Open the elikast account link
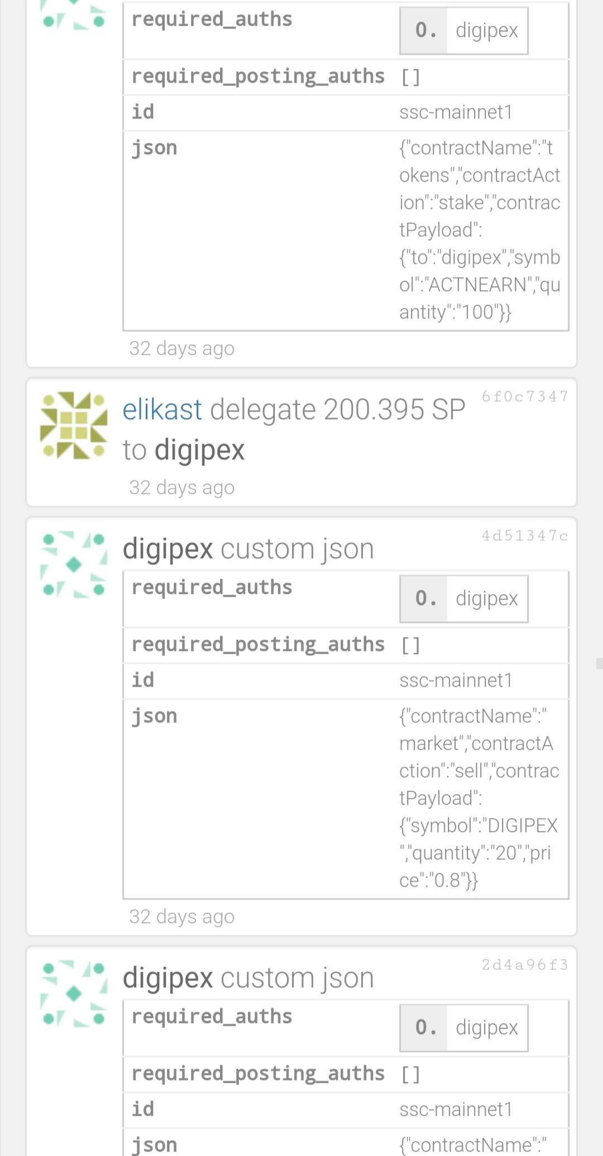The height and width of the screenshot is (1156, 603). point(162,410)
